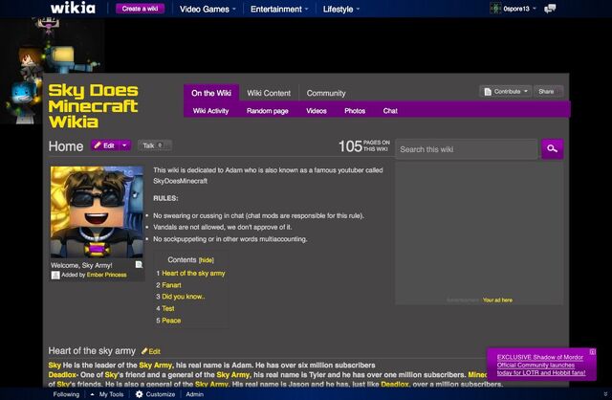Image resolution: width=612 pixels, height=400 pixels.
Task: Expand the Edit button's dropdown arrow
Action: click(x=124, y=145)
